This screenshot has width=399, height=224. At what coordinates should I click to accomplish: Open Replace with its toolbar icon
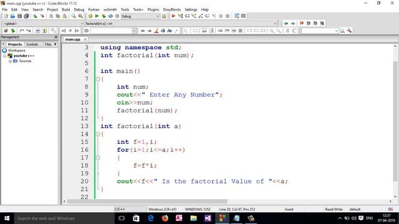80,16
